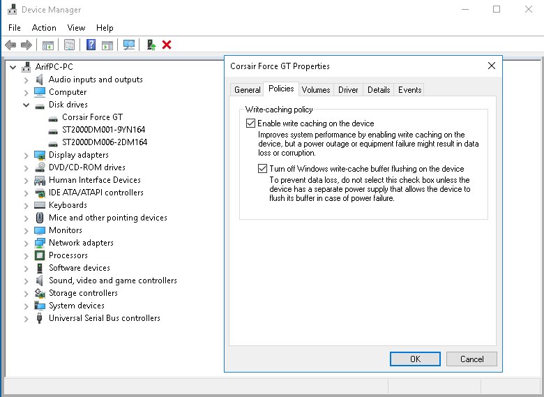Collapse the ArifPC-PC root node
544x397 pixels.
(x=13, y=67)
